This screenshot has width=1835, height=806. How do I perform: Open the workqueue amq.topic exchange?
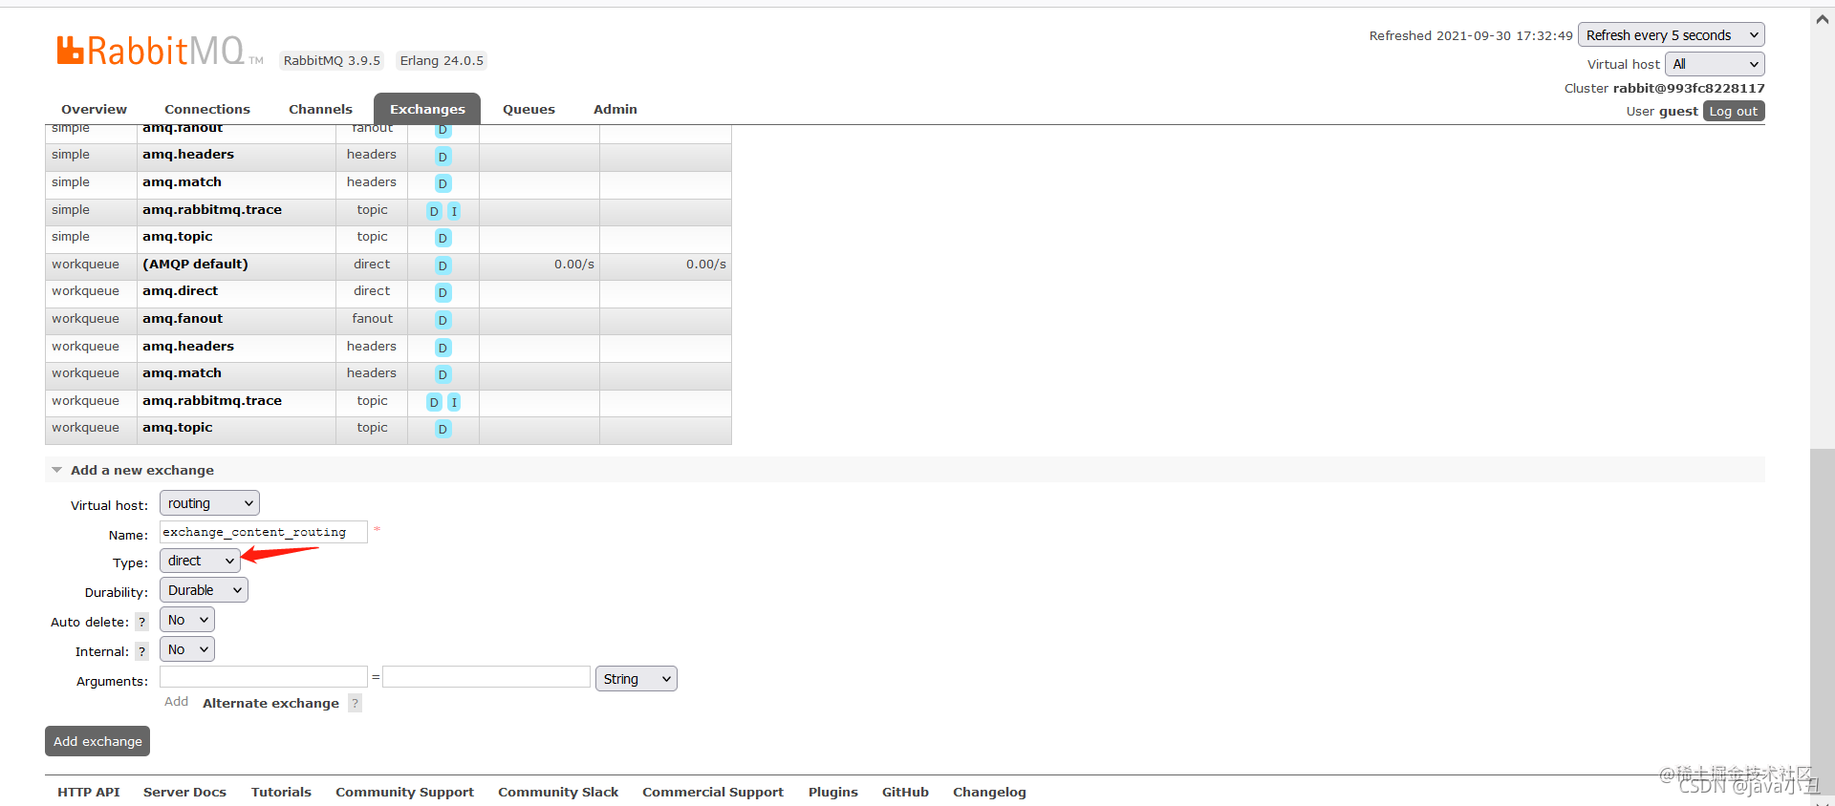(178, 428)
